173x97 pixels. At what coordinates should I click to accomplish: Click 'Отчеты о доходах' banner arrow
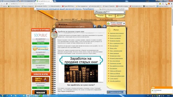point(124,23)
